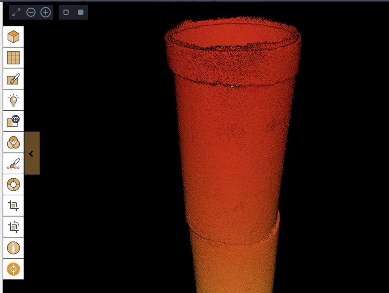Activate the orange crosshair target tool

tap(13, 269)
